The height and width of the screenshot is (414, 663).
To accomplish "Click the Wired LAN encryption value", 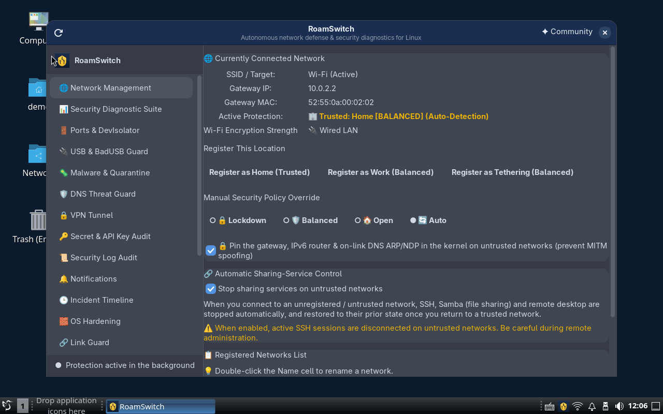I will 333,130.
